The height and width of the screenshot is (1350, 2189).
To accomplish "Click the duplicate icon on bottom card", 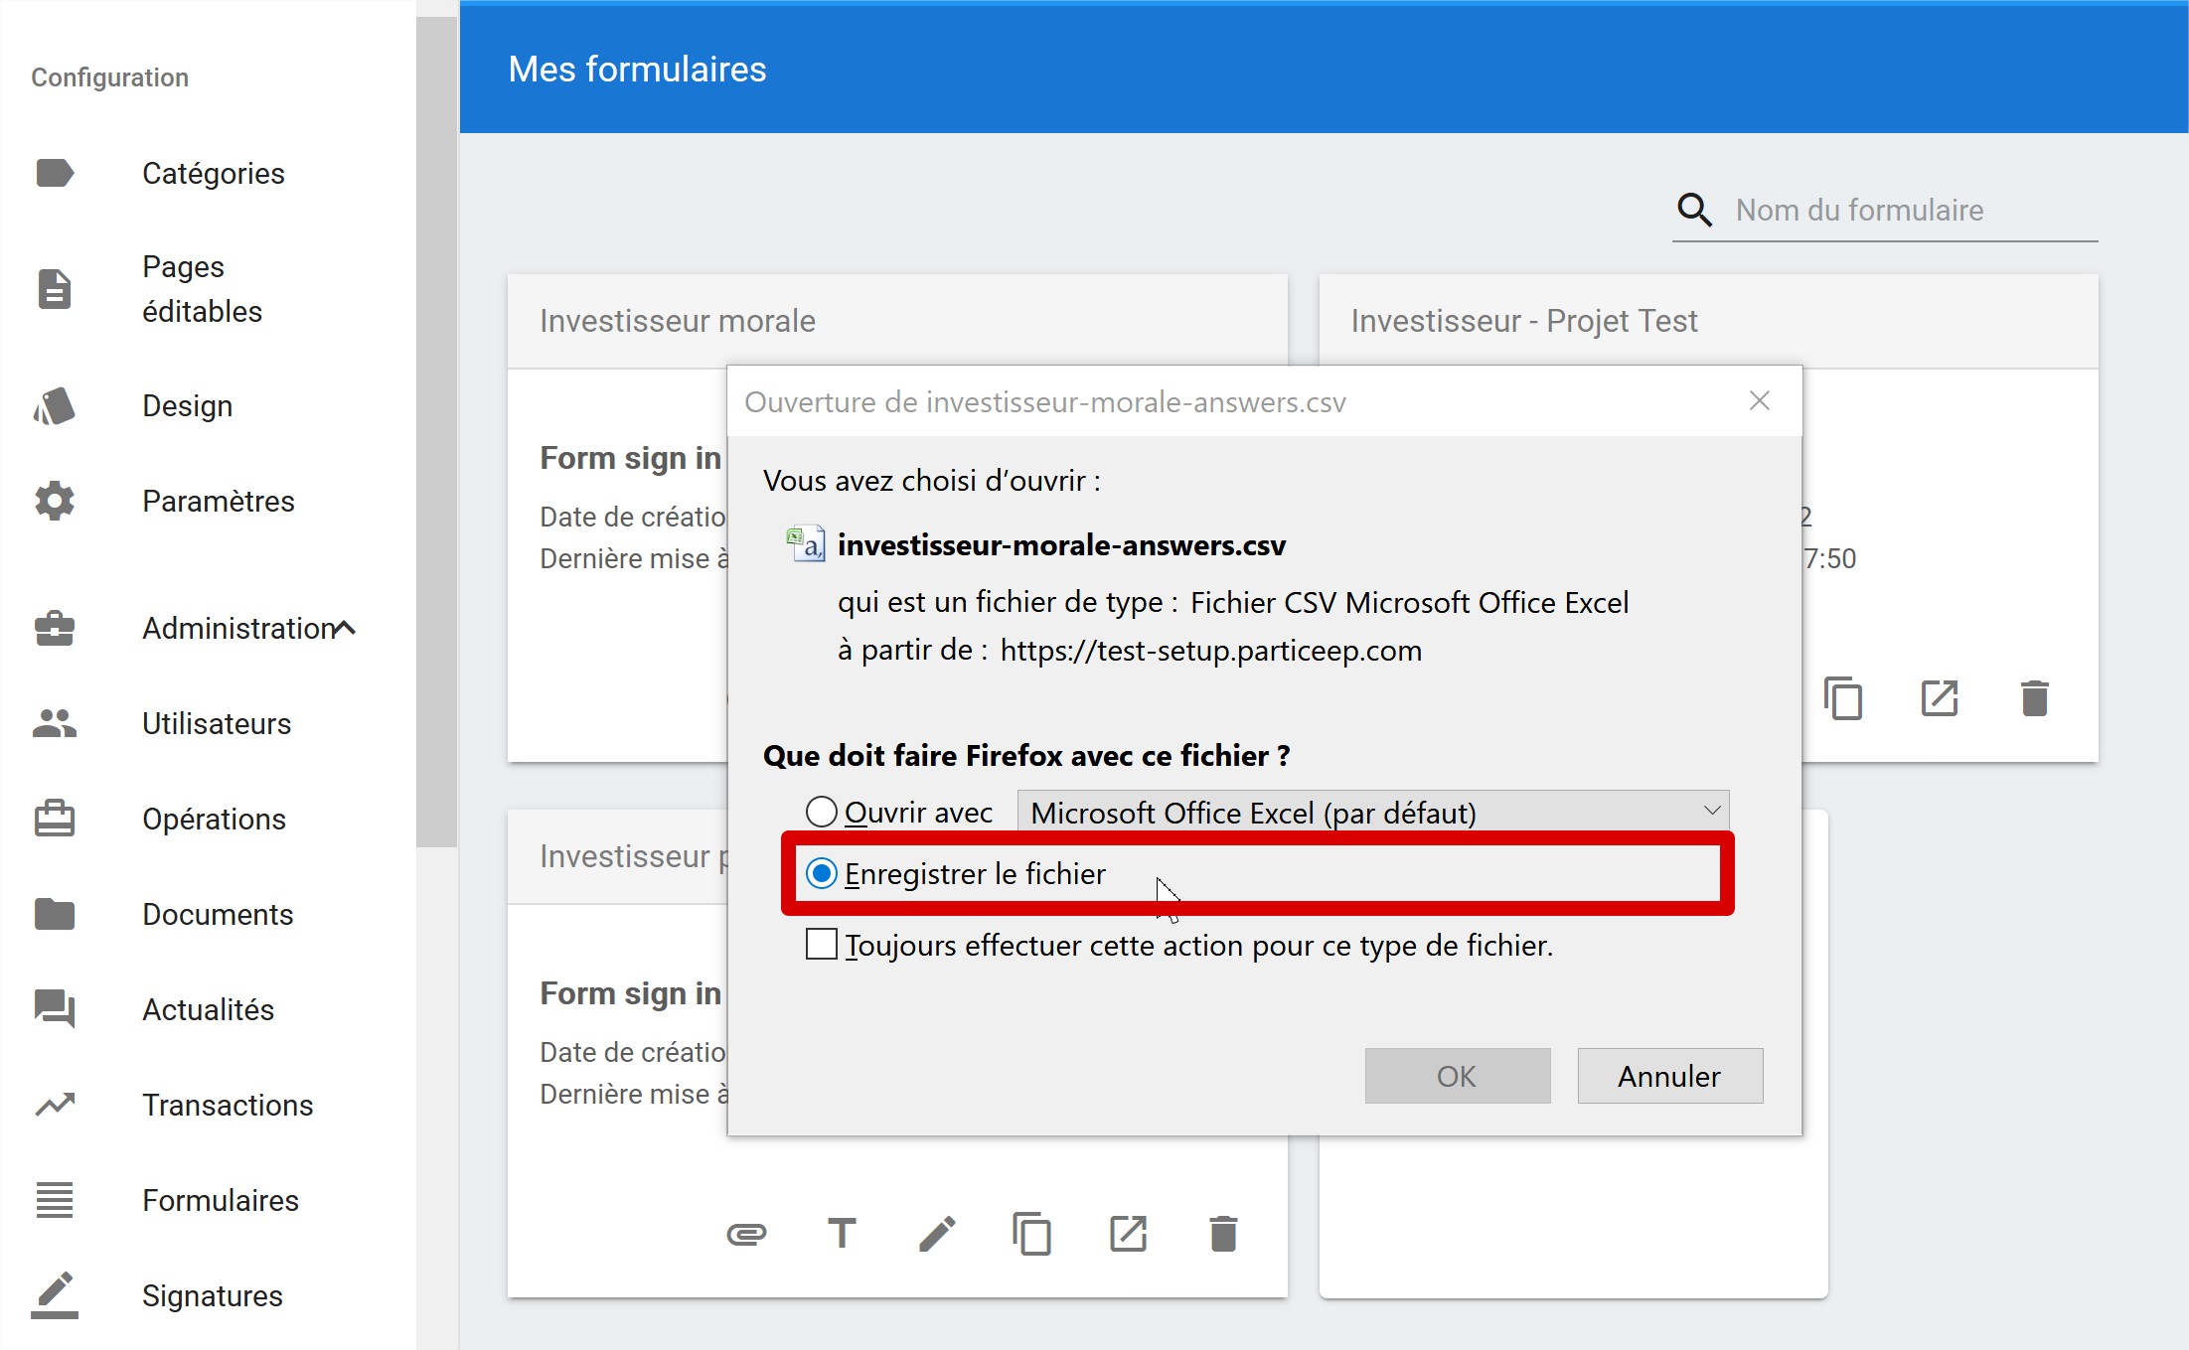I will click(1032, 1234).
